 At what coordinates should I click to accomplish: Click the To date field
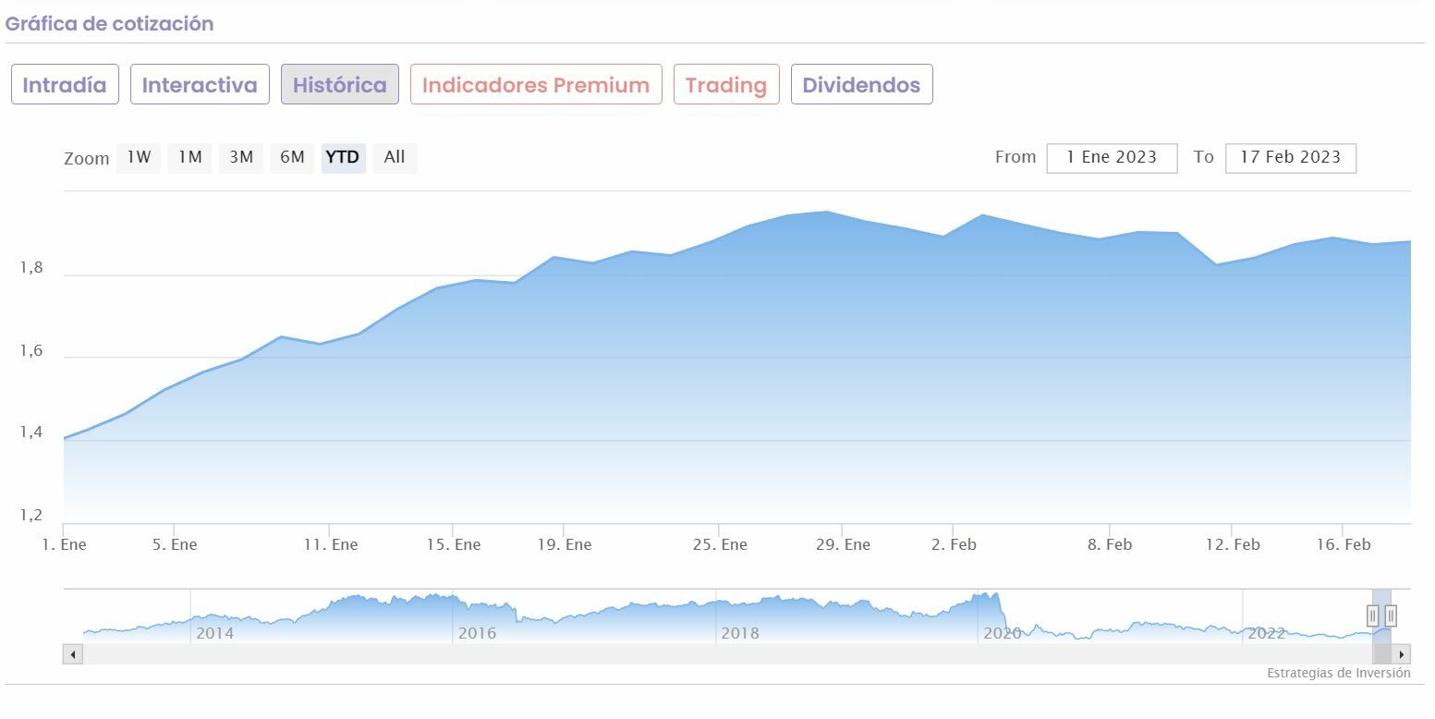[x=1290, y=158]
